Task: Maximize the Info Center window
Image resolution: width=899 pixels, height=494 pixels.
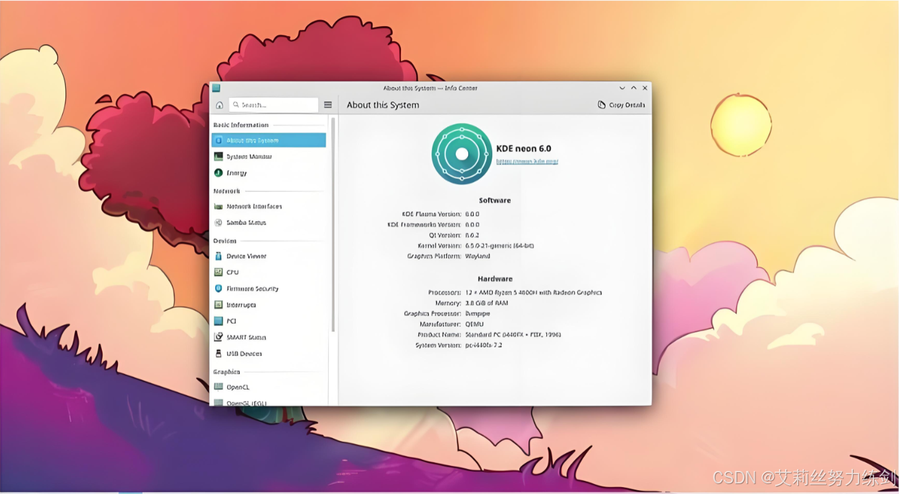Action: (x=634, y=88)
